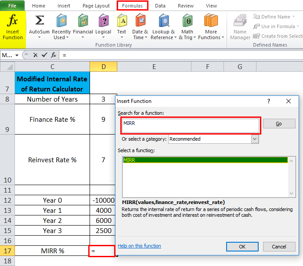Expand the AutoSum dropdown arrow
The height and width of the screenshot is (266, 303).
coord(39,37)
